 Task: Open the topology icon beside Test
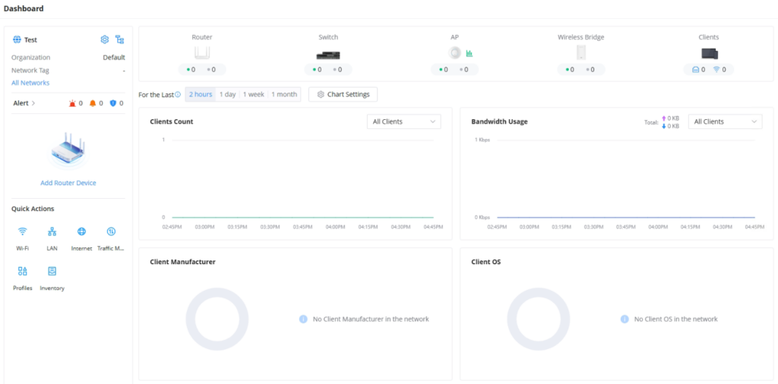coord(119,39)
